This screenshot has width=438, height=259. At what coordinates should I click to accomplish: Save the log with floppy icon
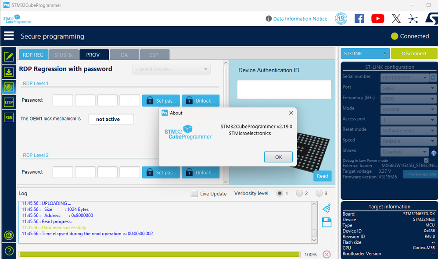pyautogui.click(x=327, y=223)
